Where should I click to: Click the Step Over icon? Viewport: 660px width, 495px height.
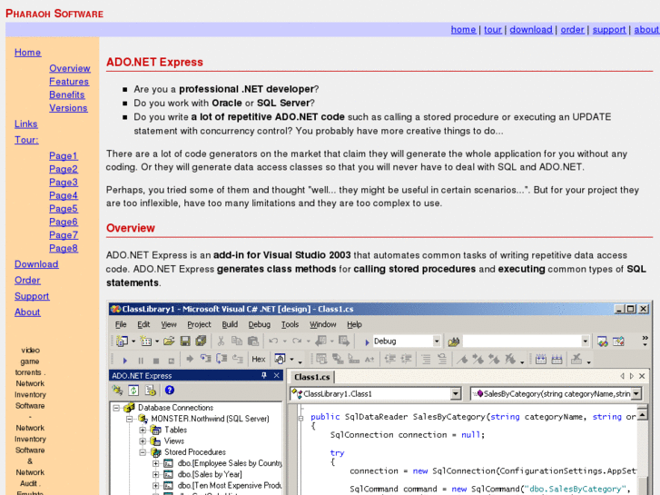pyautogui.click(x=222, y=359)
